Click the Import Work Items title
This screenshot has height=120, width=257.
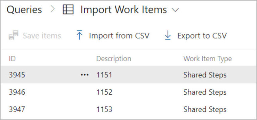click(x=124, y=10)
